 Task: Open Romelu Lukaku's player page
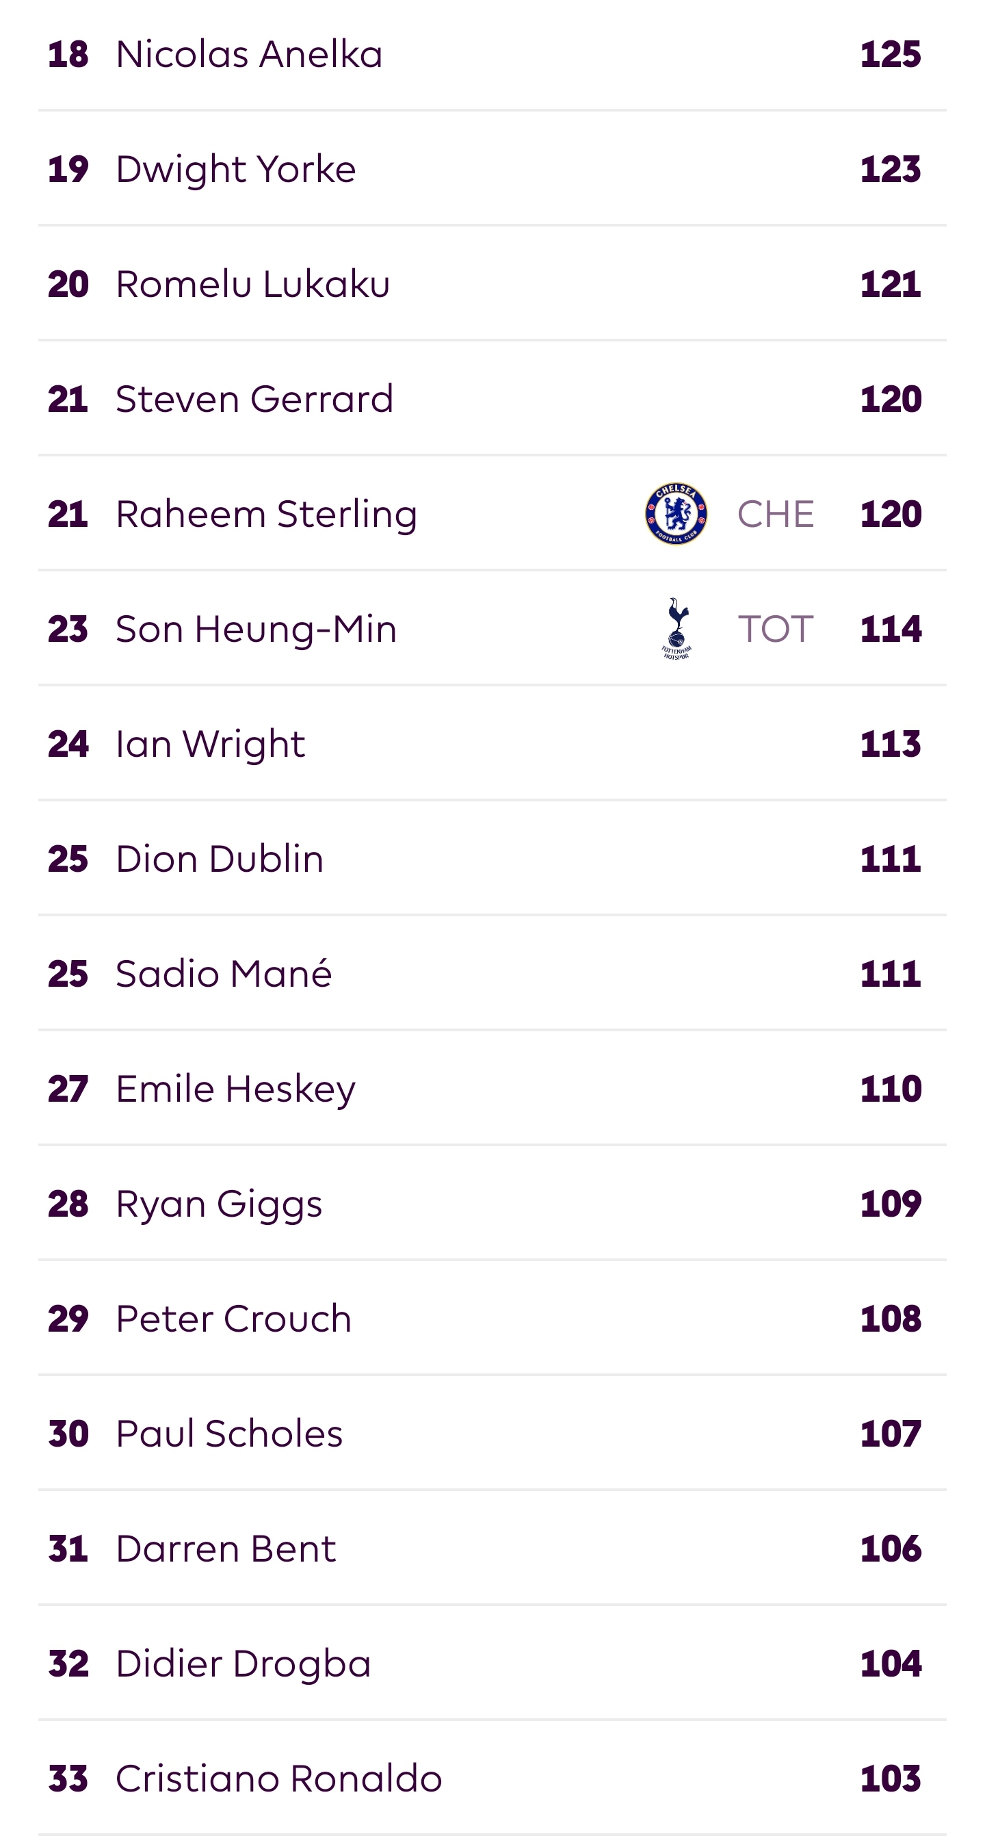[x=253, y=285]
